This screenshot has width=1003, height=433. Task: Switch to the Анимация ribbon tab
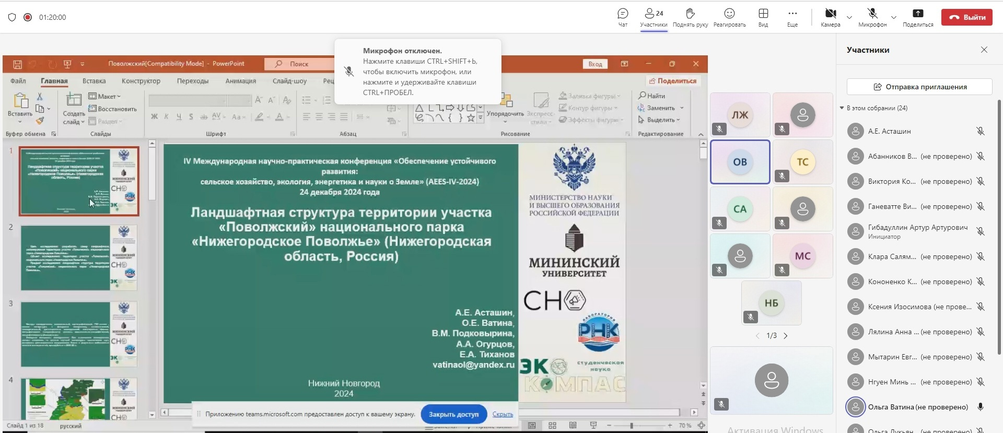pos(240,81)
